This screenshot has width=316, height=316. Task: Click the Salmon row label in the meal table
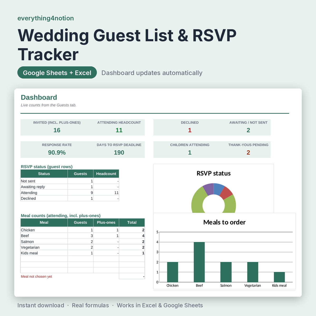coord(44,241)
